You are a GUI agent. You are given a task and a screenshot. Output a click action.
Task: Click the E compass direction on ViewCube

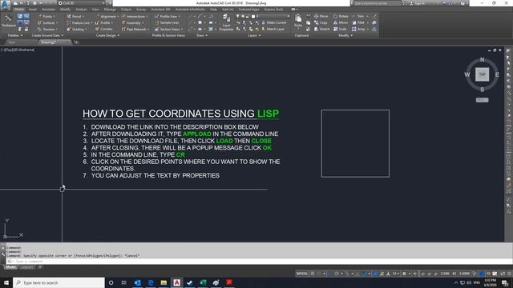(497, 74)
